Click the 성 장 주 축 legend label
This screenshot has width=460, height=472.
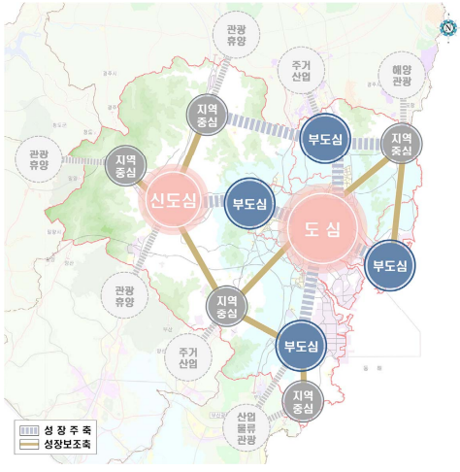(68, 430)
